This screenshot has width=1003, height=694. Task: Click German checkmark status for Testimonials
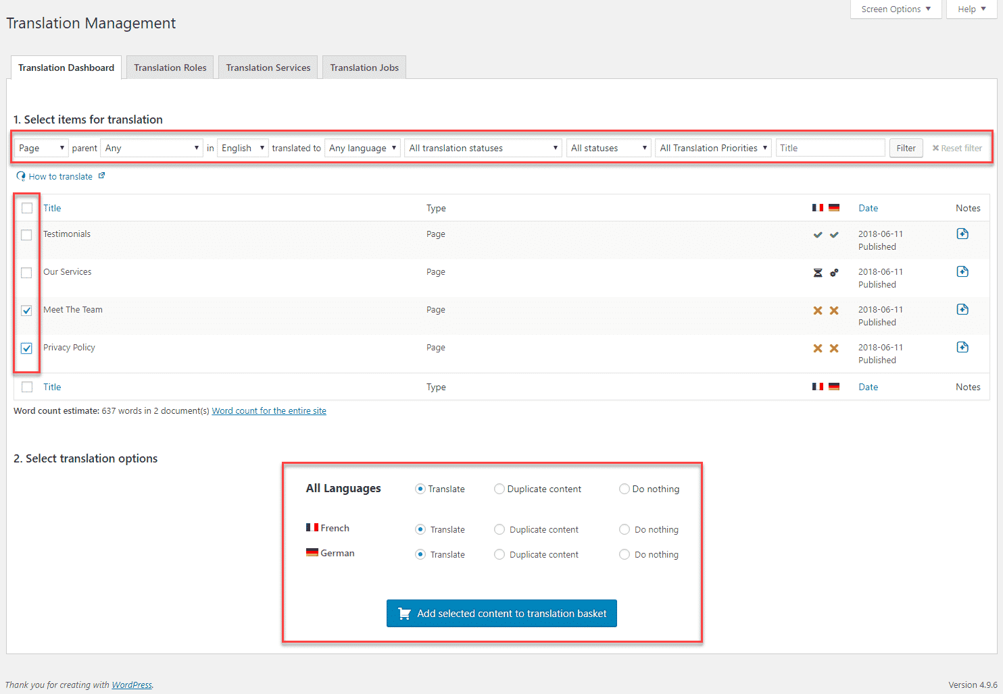coord(834,235)
